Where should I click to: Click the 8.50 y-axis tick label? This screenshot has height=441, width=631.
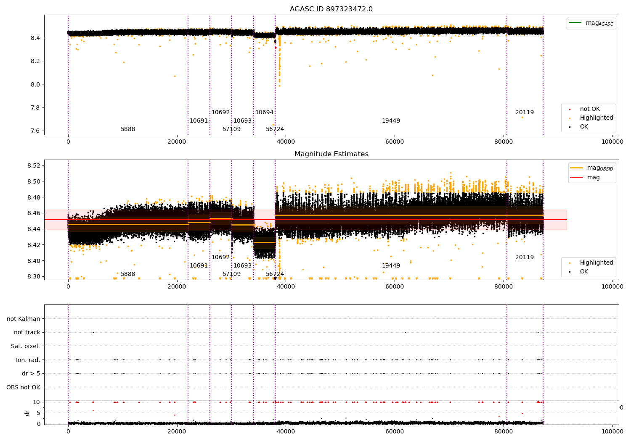pos(34,182)
